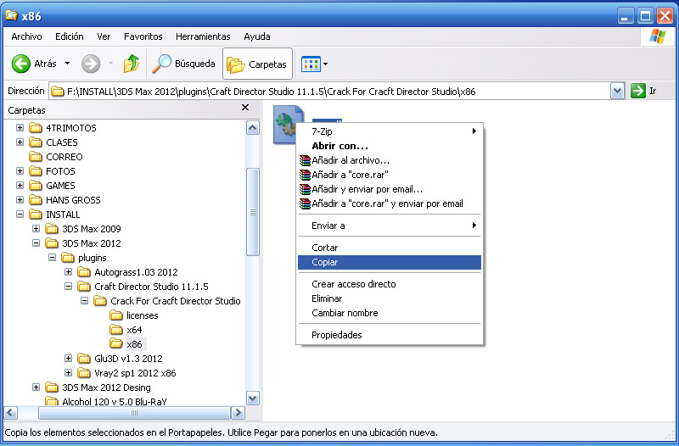The width and height of the screenshot is (679, 446).
Task: Click the horizontal scroll left arrow
Action: 11,413
